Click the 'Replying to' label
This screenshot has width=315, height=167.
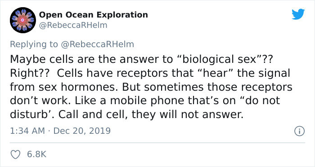click(x=34, y=44)
